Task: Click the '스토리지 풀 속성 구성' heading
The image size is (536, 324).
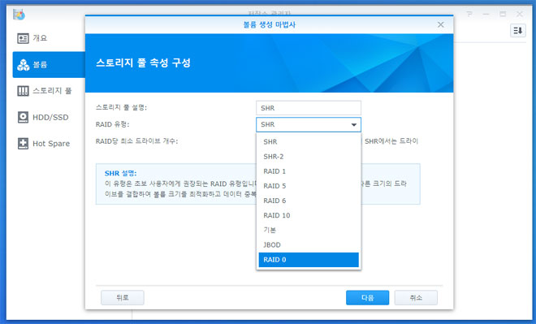Action: click(x=143, y=63)
